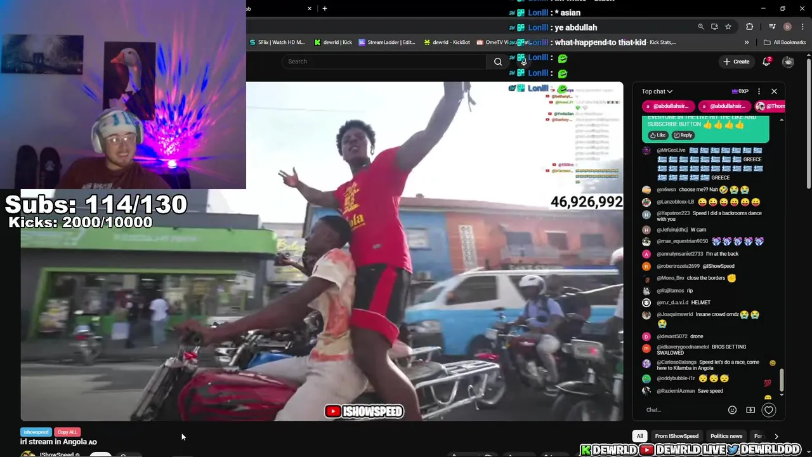Send a heart reaction in chat
Screen dimensions: 812x457
pos(769,410)
